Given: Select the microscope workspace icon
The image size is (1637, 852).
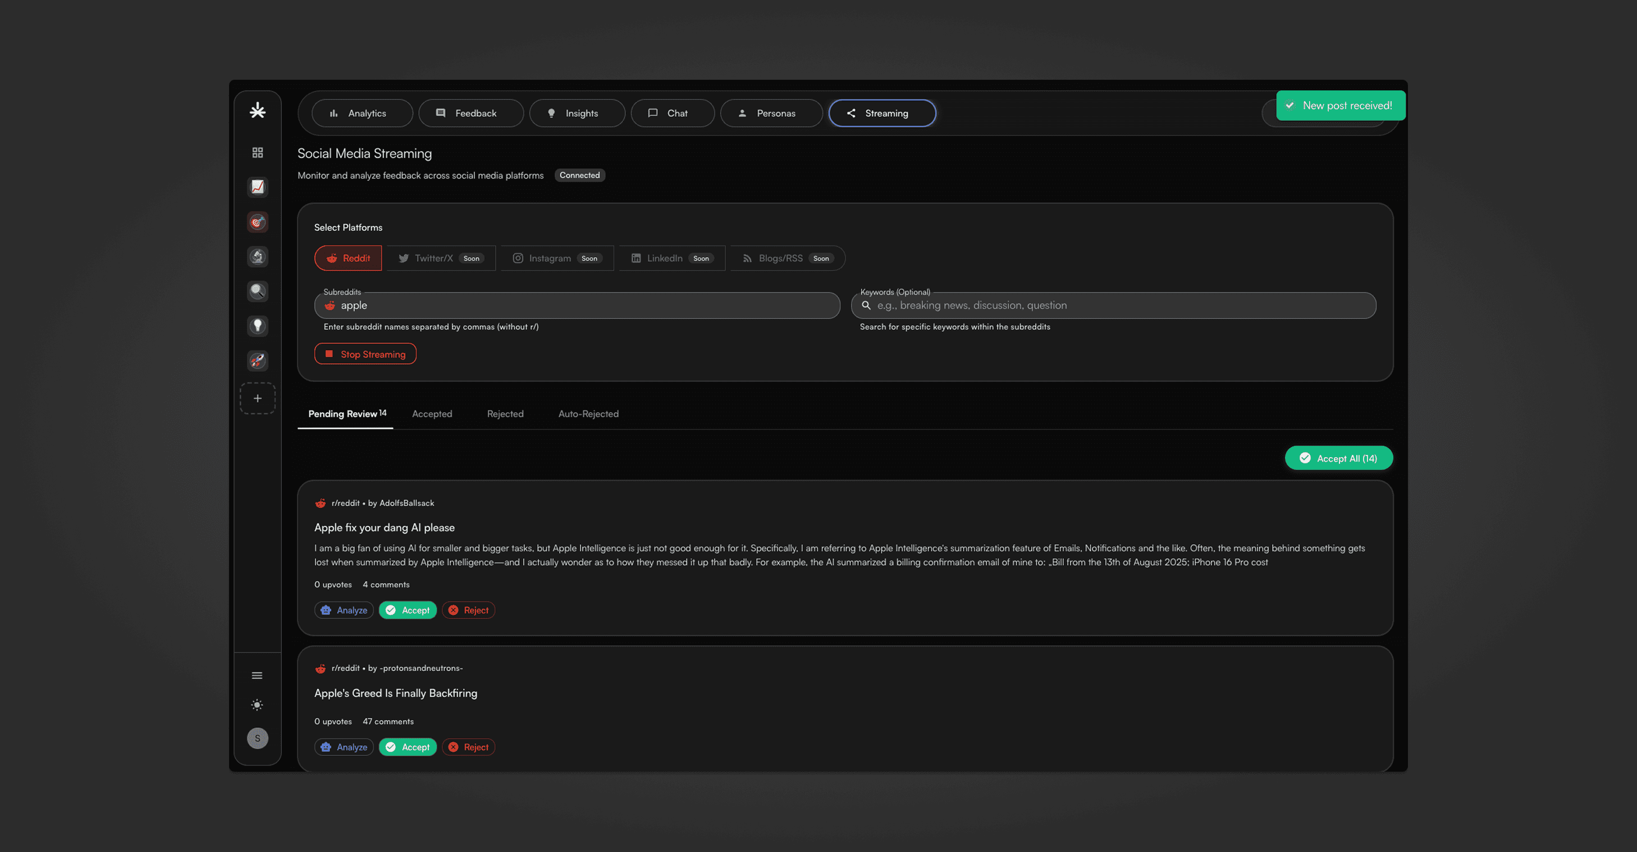Looking at the screenshot, I should (x=257, y=256).
